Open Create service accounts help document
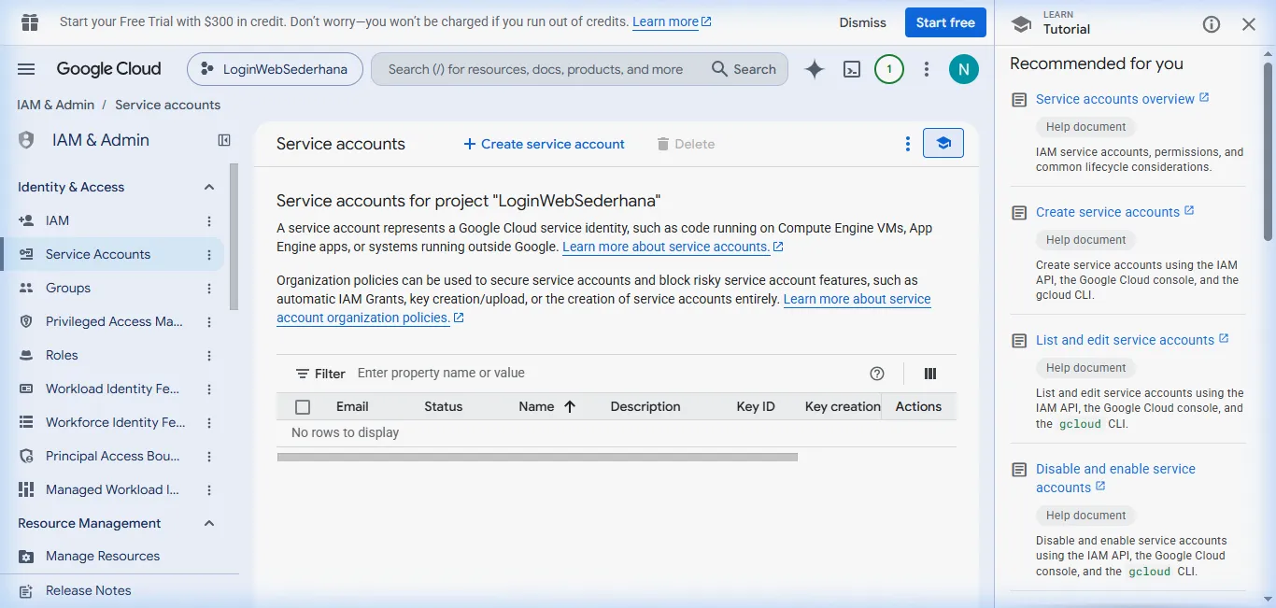Image resolution: width=1276 pixels, height=608 pixels. pyautogui.click(x=1114, y=211)
